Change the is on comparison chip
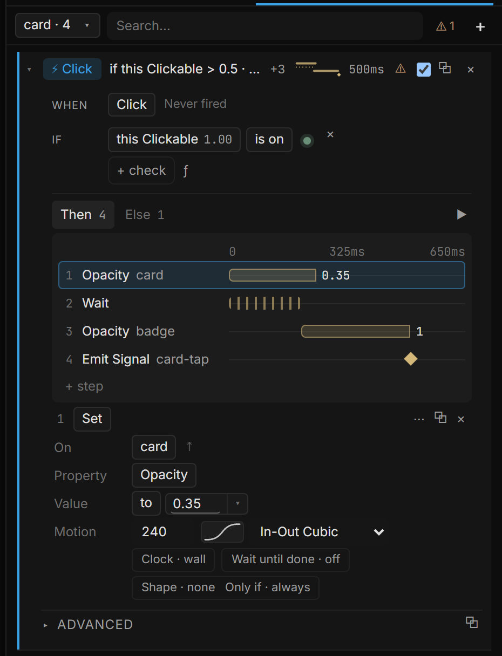The height and width of the screenshot is (656, 502). click(269, 139)
